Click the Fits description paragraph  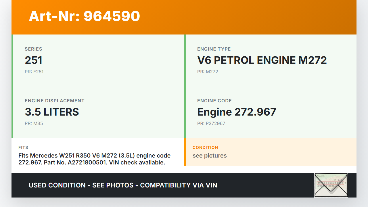pyautogui.click(x=95, y=159)
